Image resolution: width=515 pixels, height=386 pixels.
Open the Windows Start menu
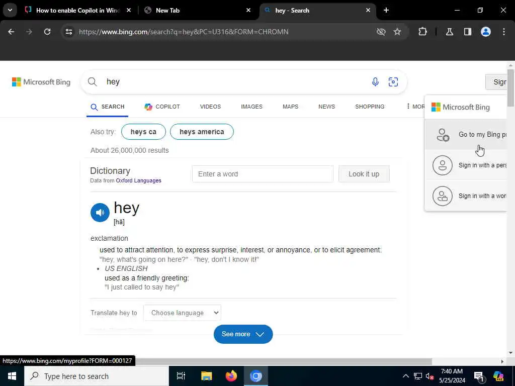click(12, 376)
